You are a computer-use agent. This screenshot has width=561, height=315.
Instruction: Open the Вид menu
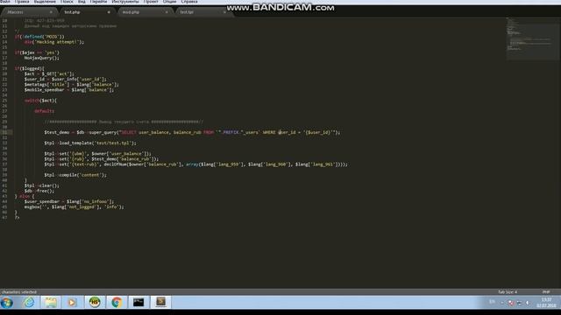click(82, 2)
